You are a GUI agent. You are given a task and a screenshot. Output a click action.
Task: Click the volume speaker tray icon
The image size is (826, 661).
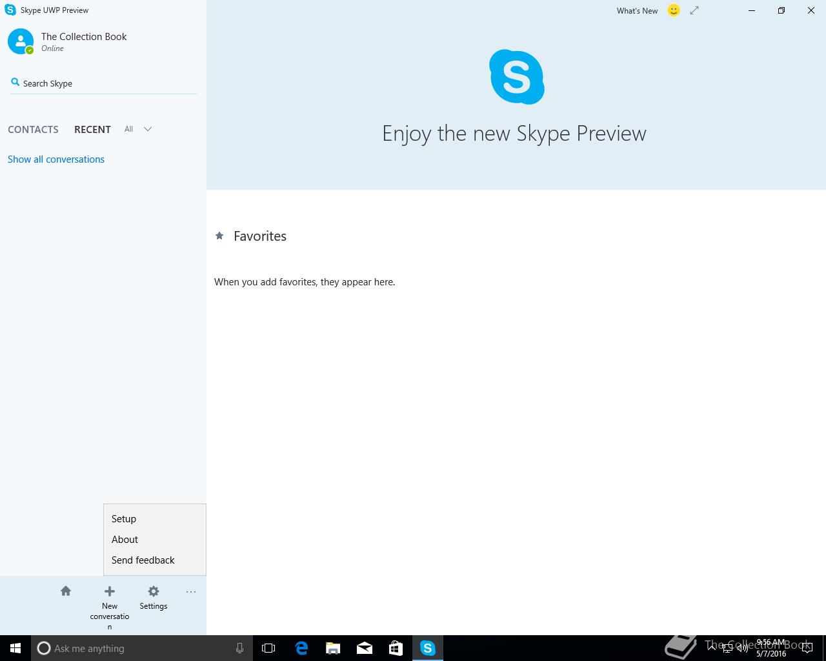point(742,648)
